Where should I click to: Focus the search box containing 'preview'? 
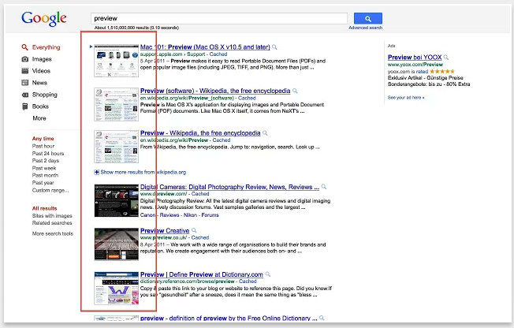218,18
